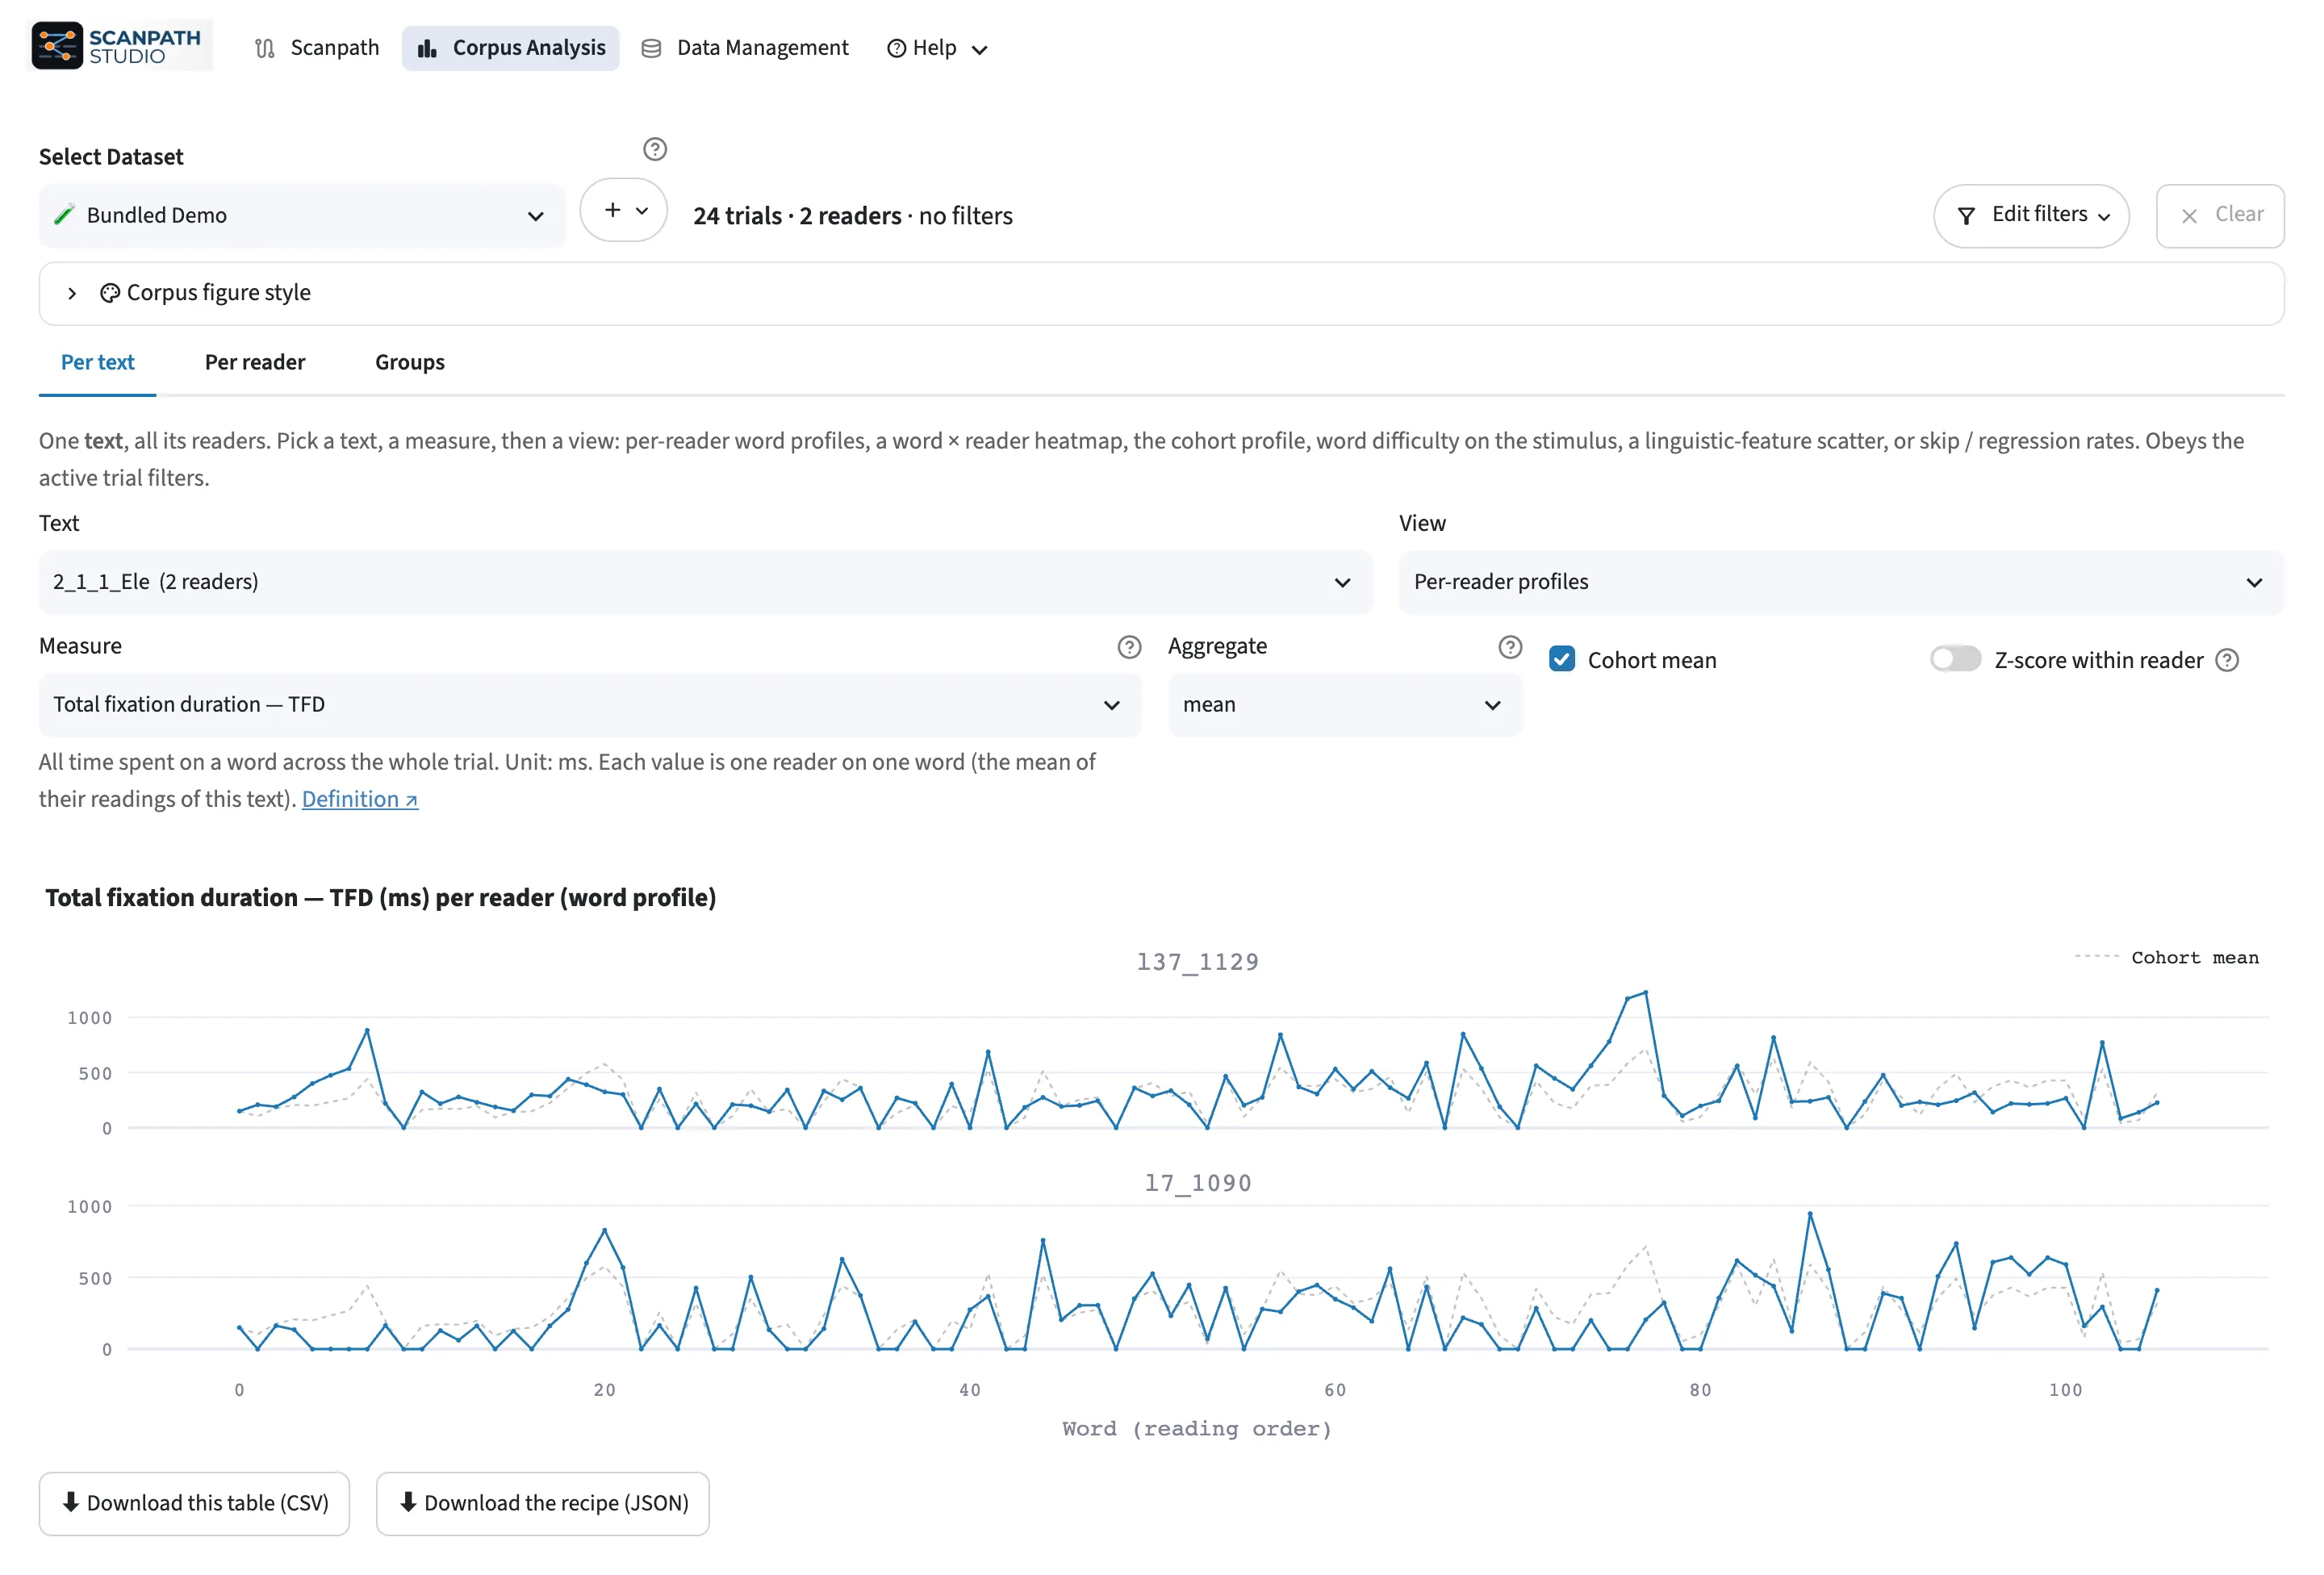2324x1575 pixels.
Task: Click the Aggregate help icon
Action: click(1510, 647)
